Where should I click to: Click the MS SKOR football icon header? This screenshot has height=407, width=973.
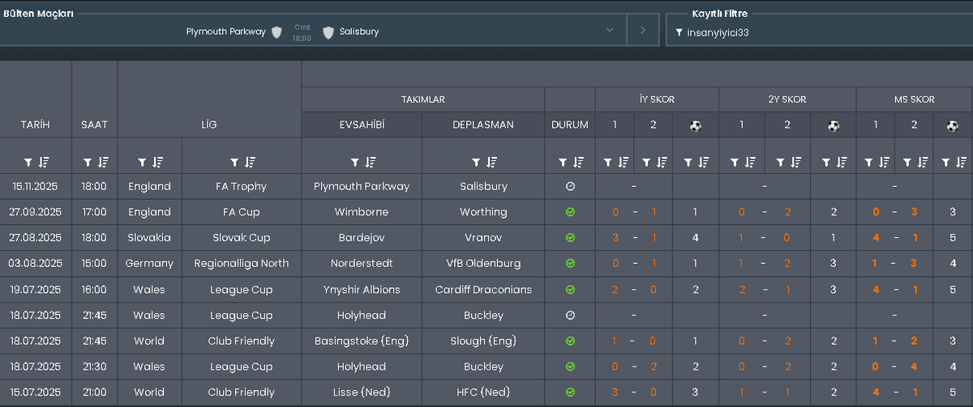pyautogui.click(x=953, y=125)
